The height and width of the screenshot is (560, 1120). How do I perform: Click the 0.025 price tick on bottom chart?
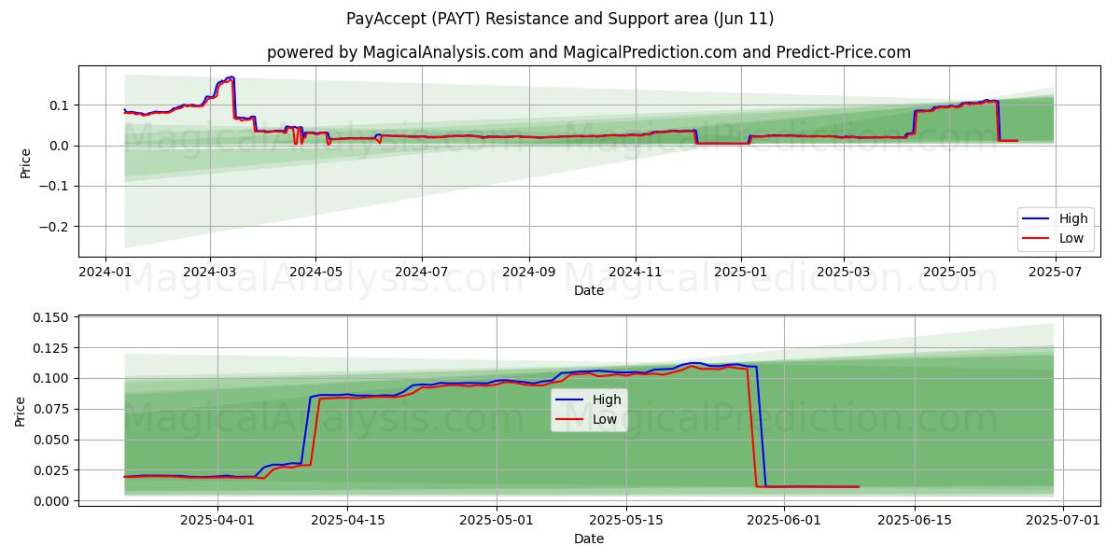[53, 470]
